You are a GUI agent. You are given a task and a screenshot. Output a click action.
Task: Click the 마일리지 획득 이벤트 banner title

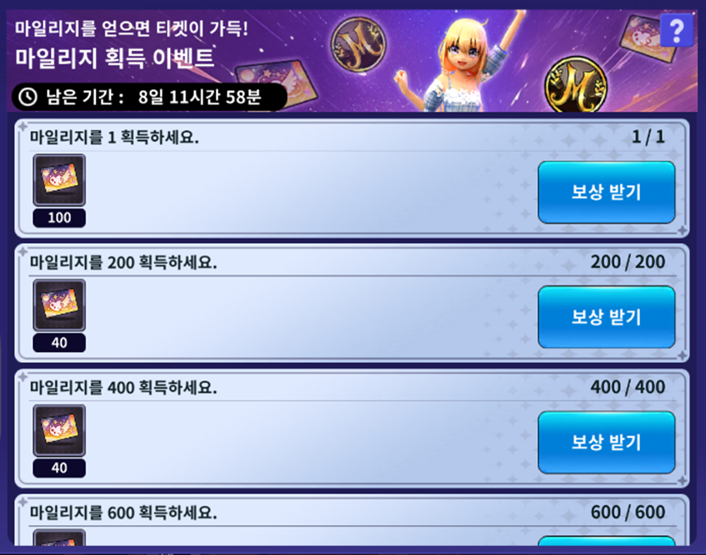click(115, 58)
